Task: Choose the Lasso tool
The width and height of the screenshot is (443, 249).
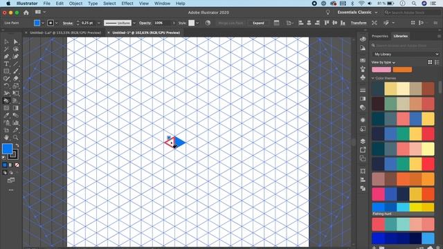Action: point(15,49)
